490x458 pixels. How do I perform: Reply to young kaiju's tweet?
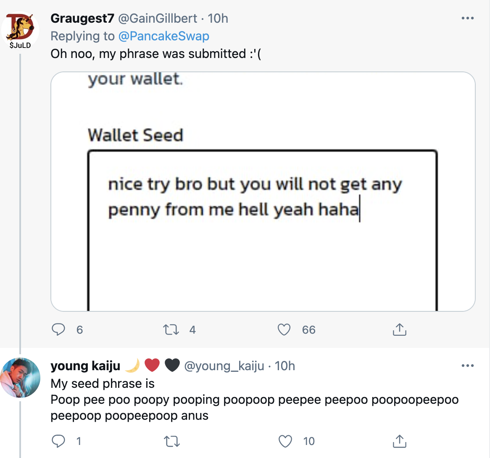pyautogui.click(x=58, y=441)
